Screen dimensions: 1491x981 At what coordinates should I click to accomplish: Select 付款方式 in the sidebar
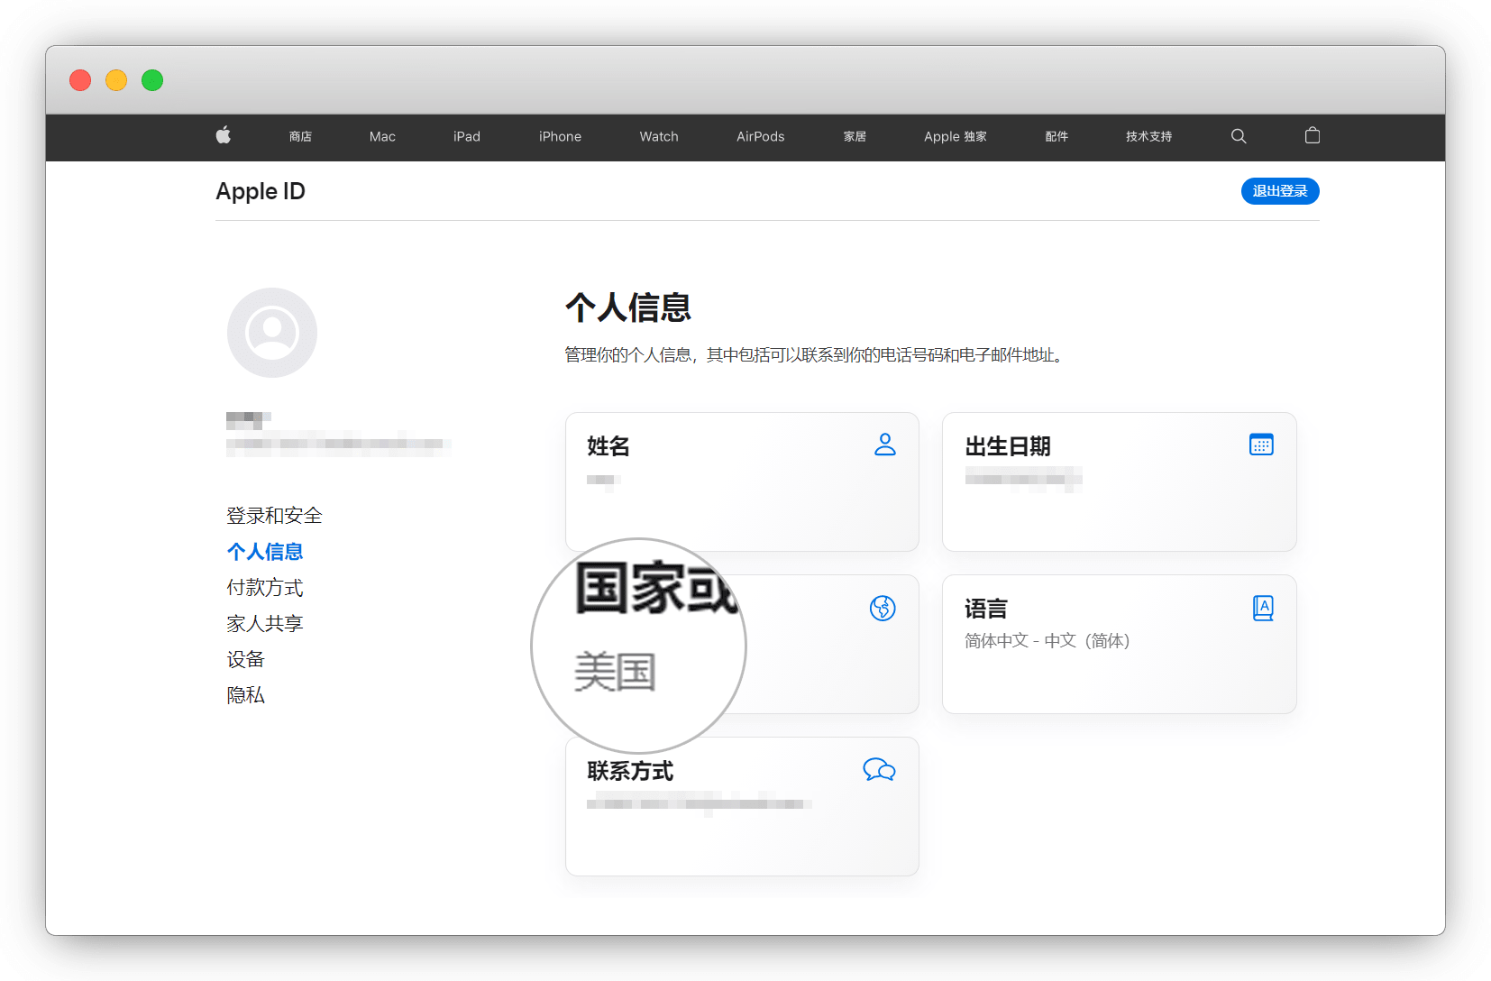pos(265,588)
